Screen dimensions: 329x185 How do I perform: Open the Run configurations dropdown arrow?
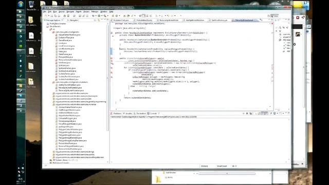(x=102, y=16)
